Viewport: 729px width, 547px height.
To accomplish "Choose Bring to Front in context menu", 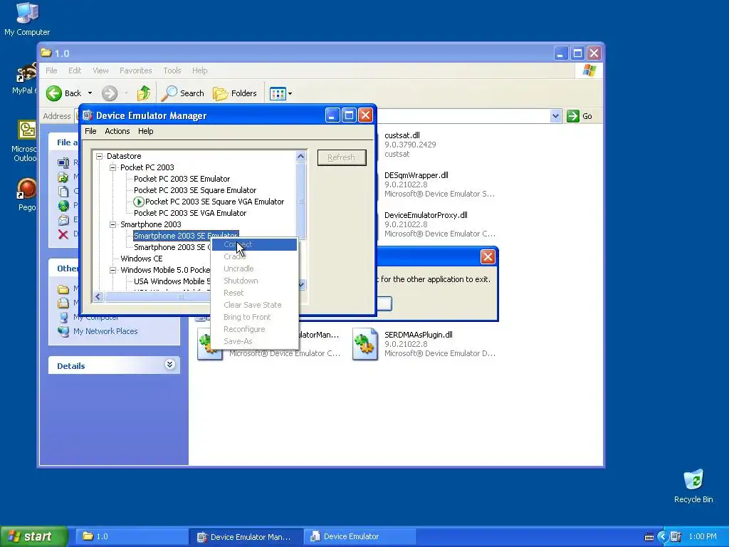I will tap(254, 317).
